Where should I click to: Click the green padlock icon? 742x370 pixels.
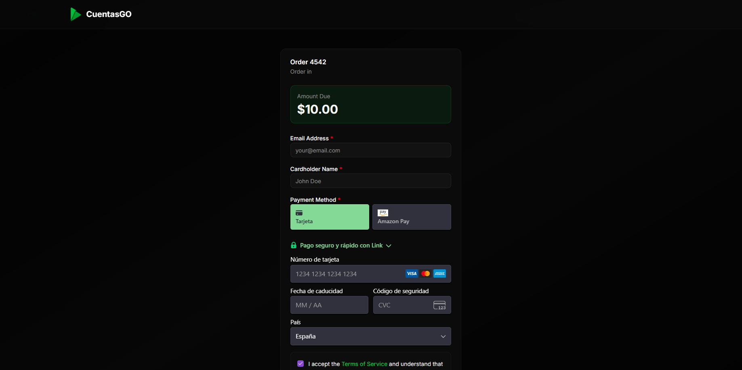[294, 245]
